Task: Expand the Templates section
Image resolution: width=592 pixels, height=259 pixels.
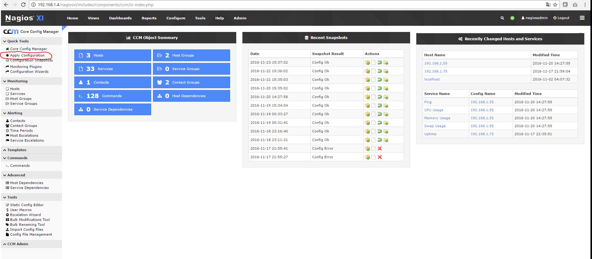Action: [x=31, y=150]
